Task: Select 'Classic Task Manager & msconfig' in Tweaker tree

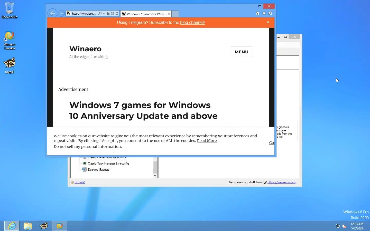Action: pos(108,163)
